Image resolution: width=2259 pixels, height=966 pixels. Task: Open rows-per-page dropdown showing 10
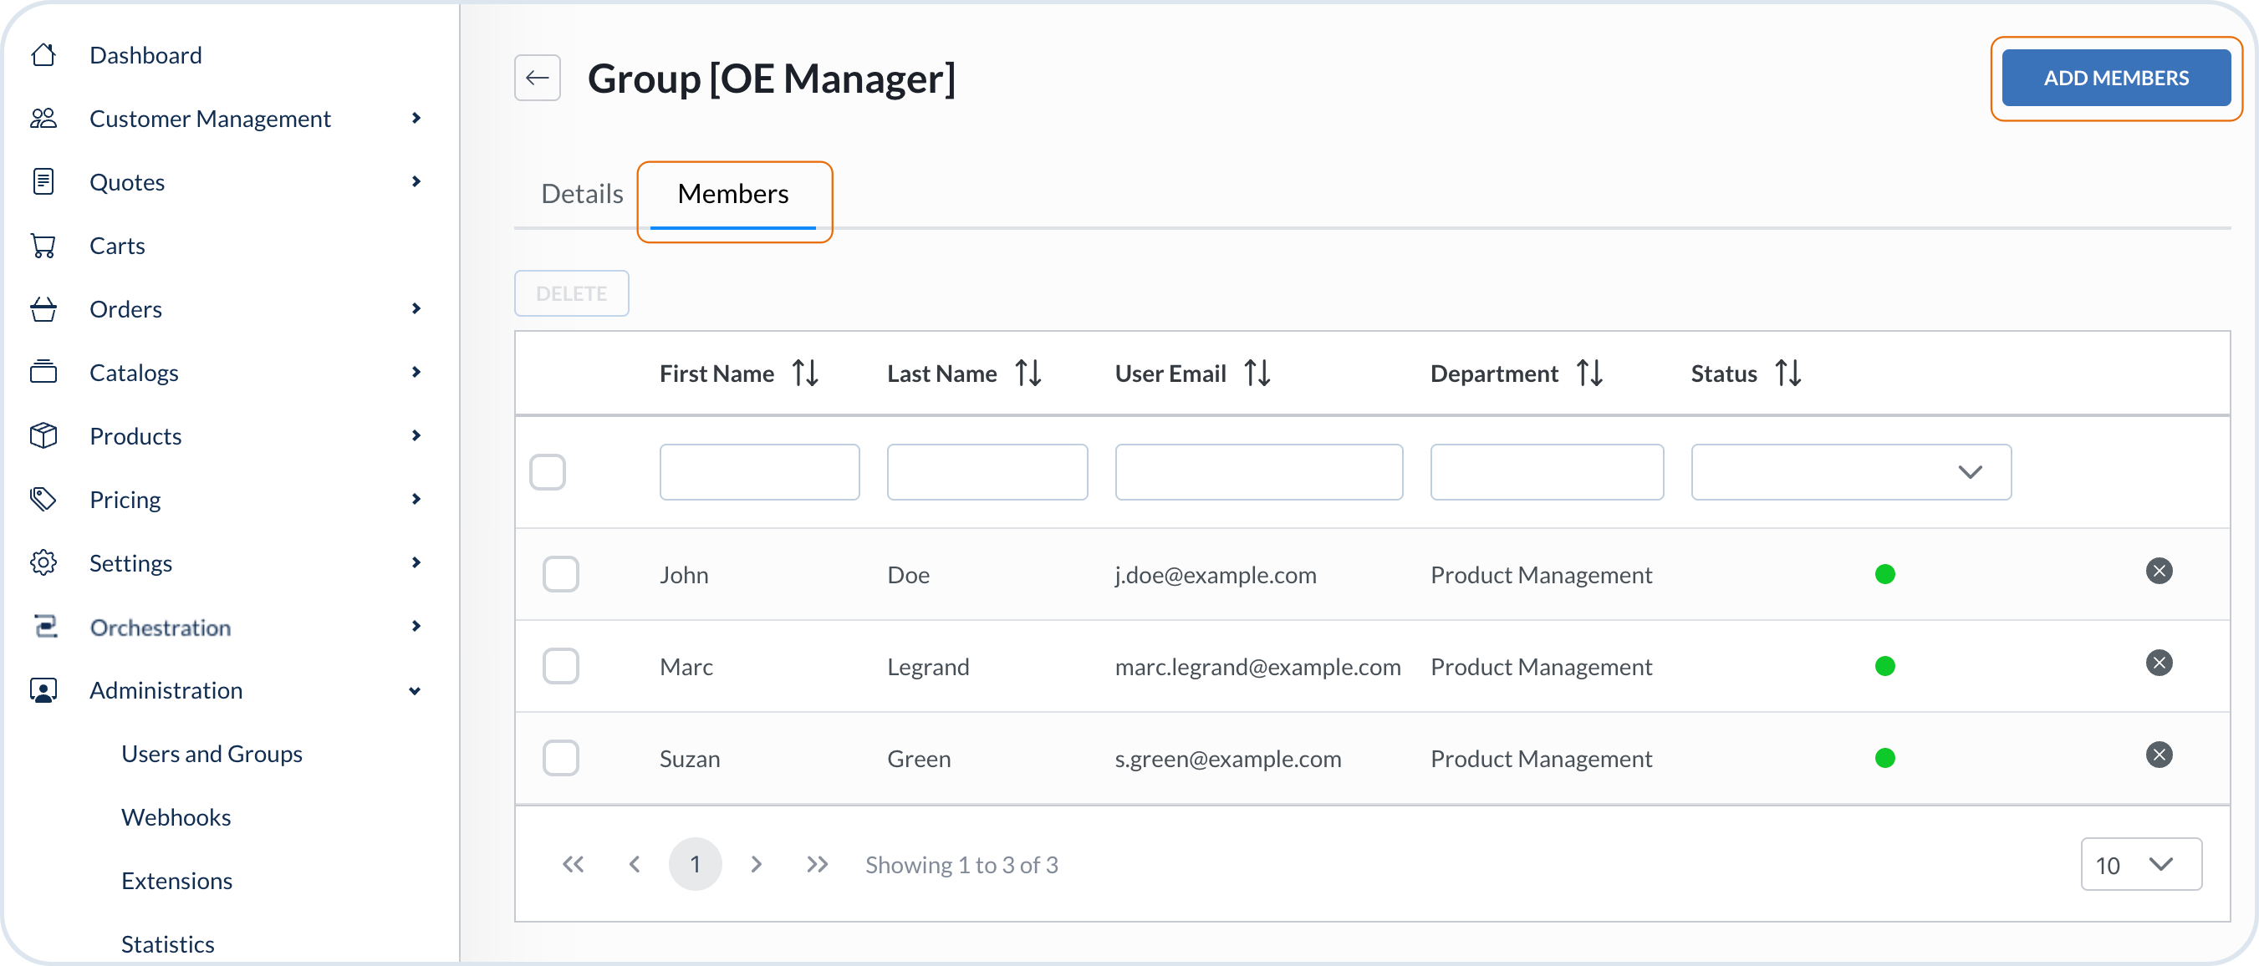(x=2139, y=864)
